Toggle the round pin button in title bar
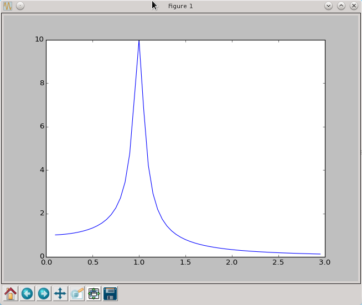Image resolution: width=362 pixels, height=305 pixels. click(20, 6)
